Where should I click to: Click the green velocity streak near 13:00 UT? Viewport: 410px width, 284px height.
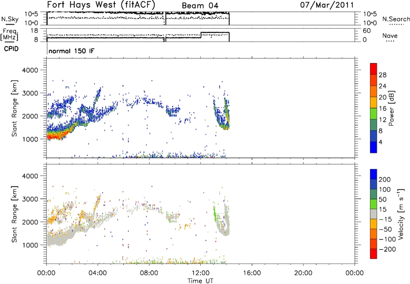[215, 214]
